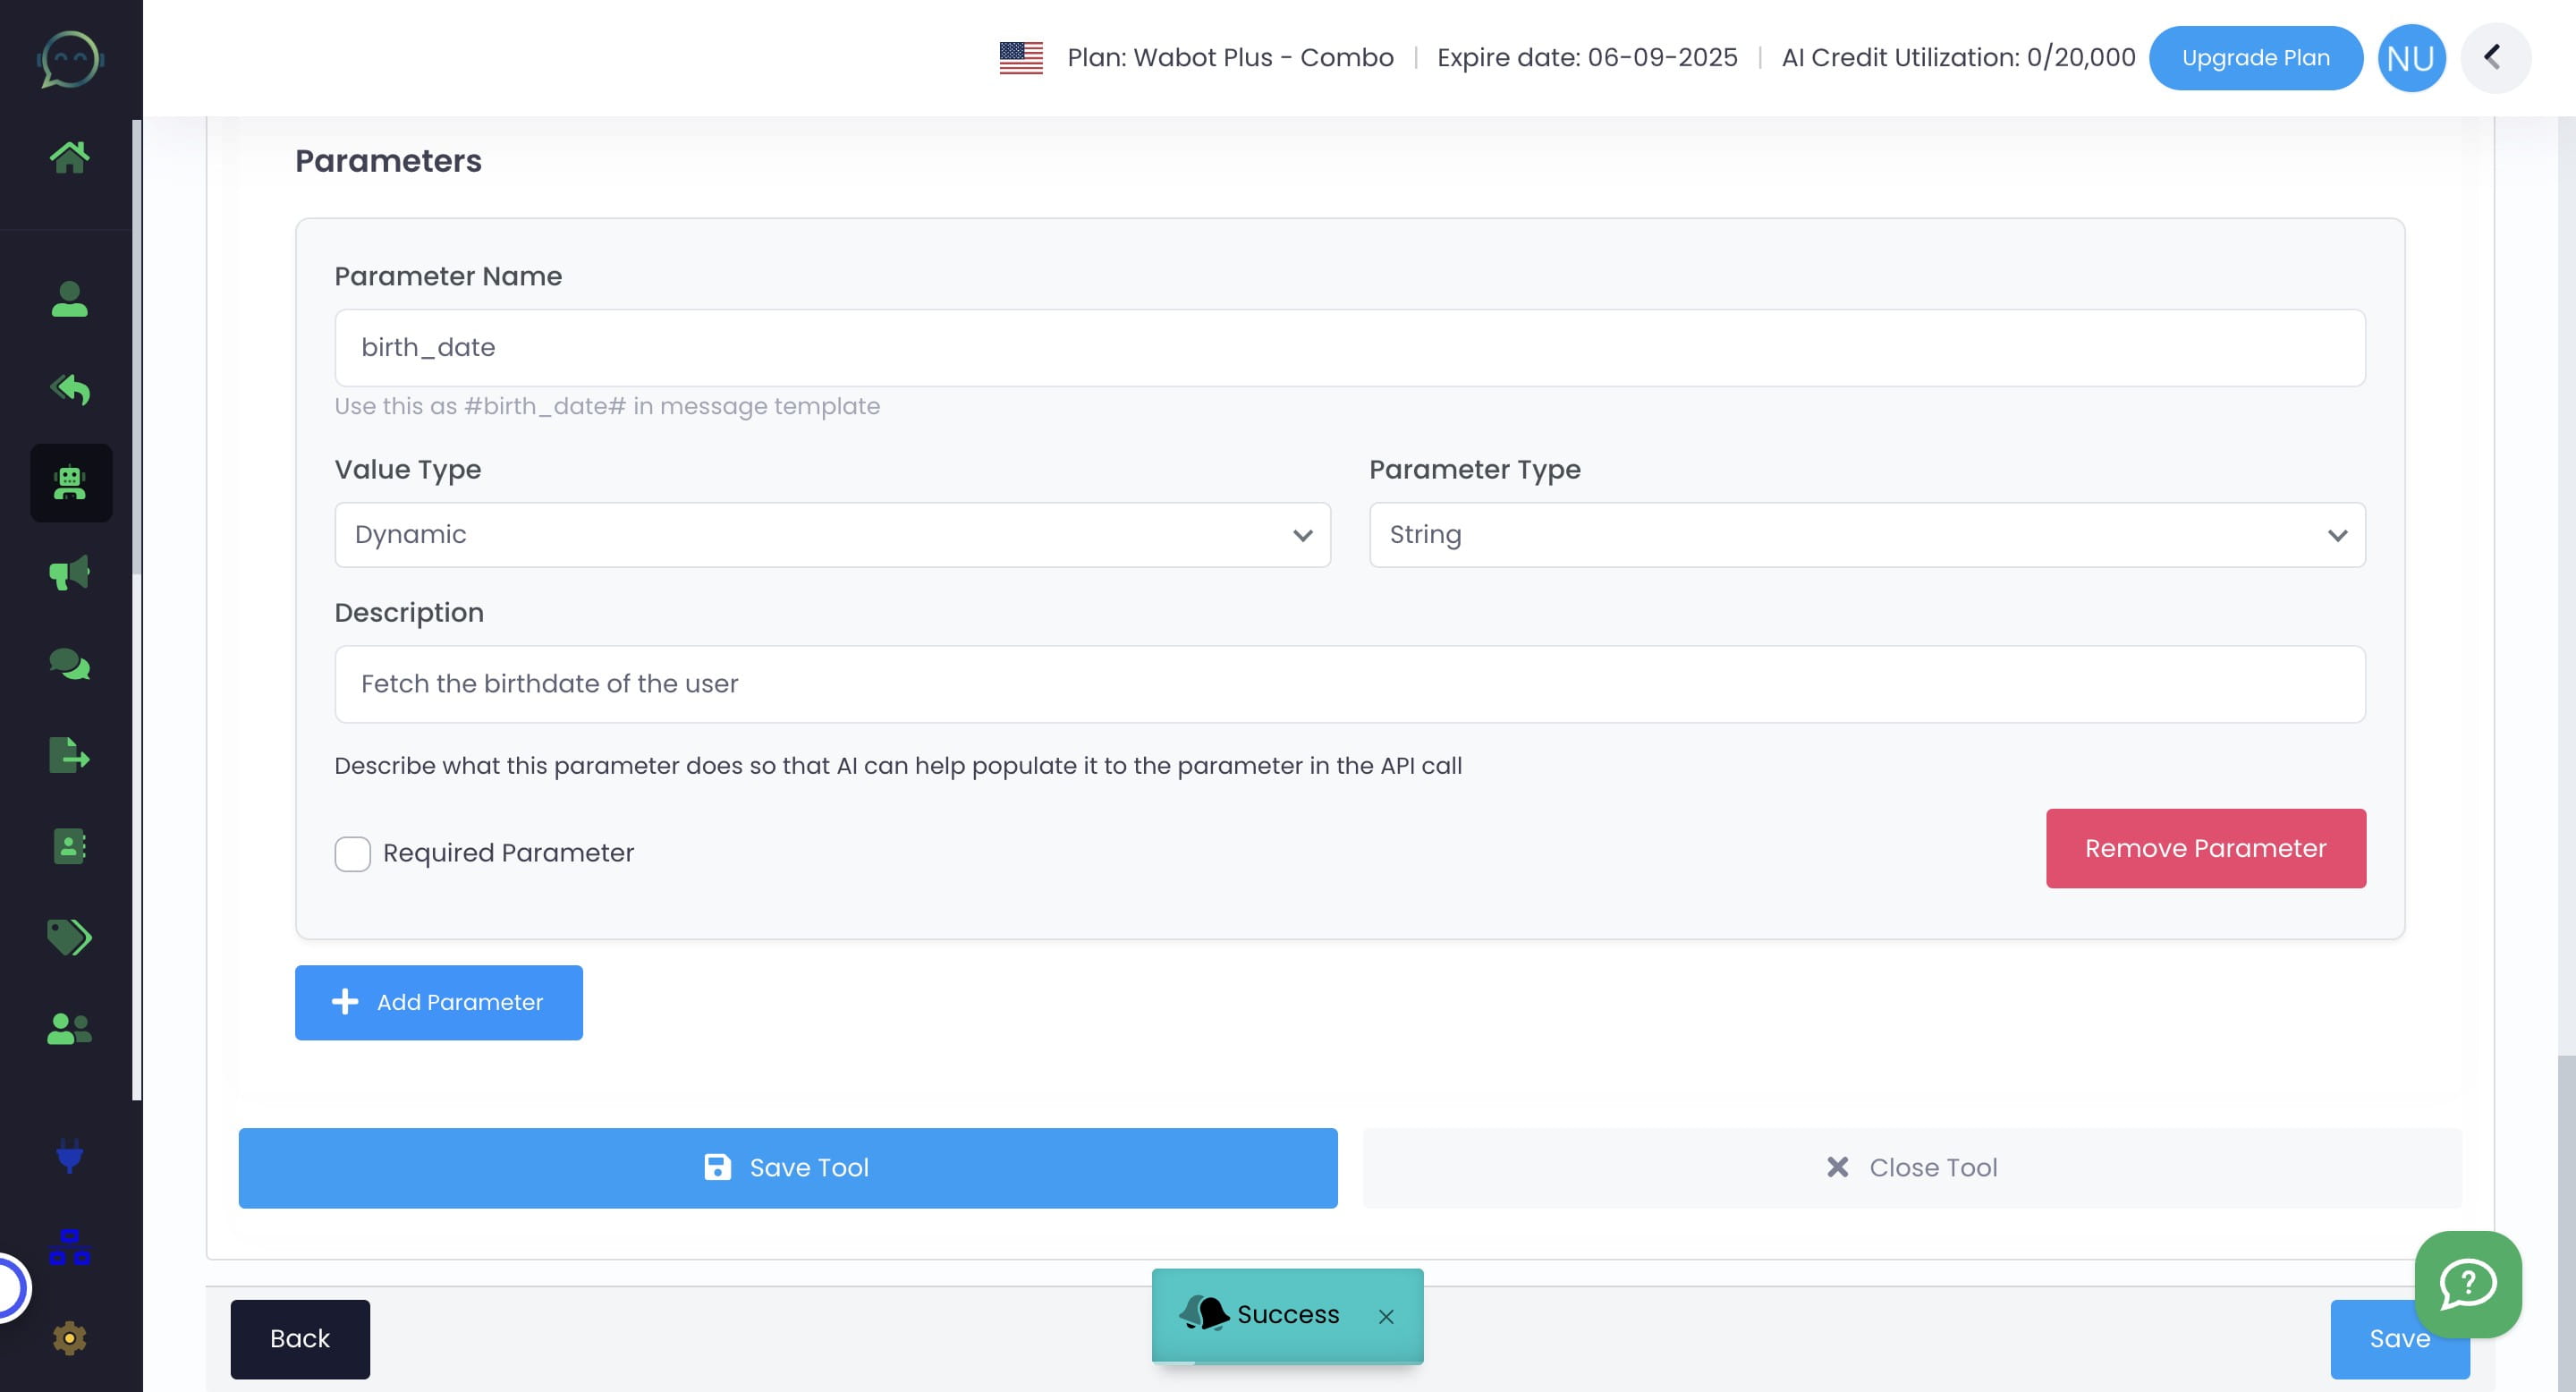
Task: Open the reply arrows sidebar icon
Action: coord(69,389)
